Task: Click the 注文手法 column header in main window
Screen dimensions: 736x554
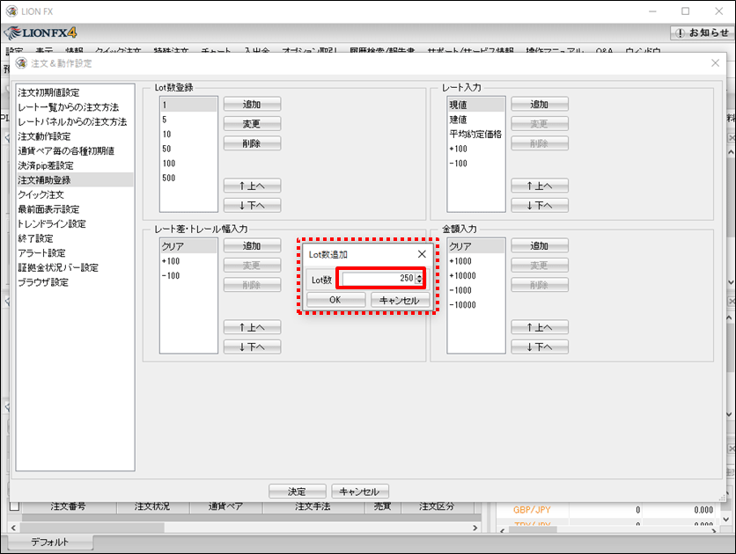Action: click(313, 507)
